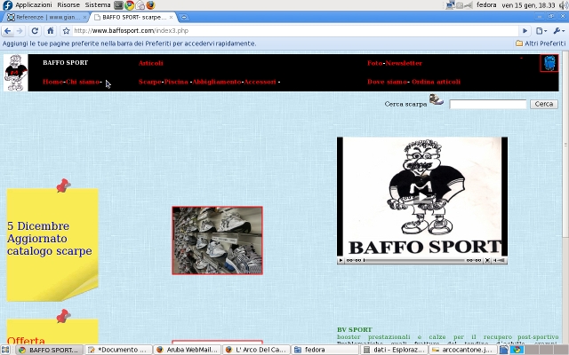Open the Dove siamo link
The width and height of the screenshot is (569, 355).
click(387, 82)
